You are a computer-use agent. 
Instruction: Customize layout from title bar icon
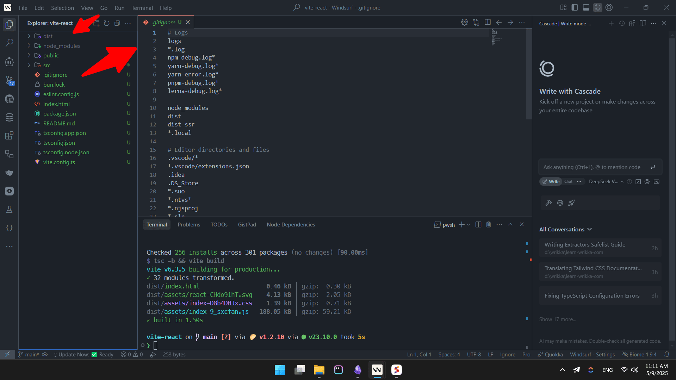tap(563, 7)
